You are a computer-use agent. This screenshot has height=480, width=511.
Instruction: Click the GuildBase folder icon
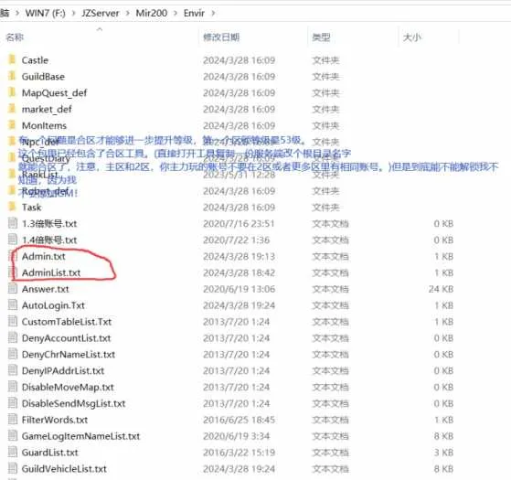coord(12,76)
